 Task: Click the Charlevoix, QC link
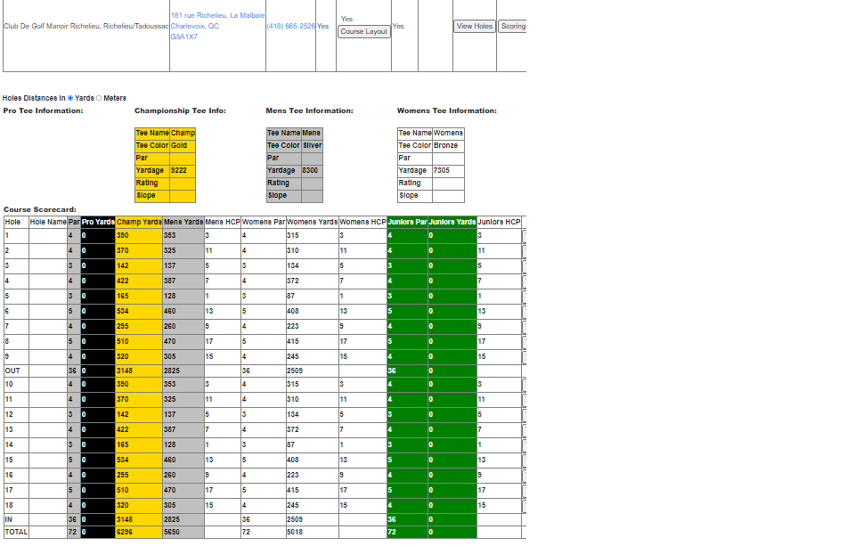195,26
